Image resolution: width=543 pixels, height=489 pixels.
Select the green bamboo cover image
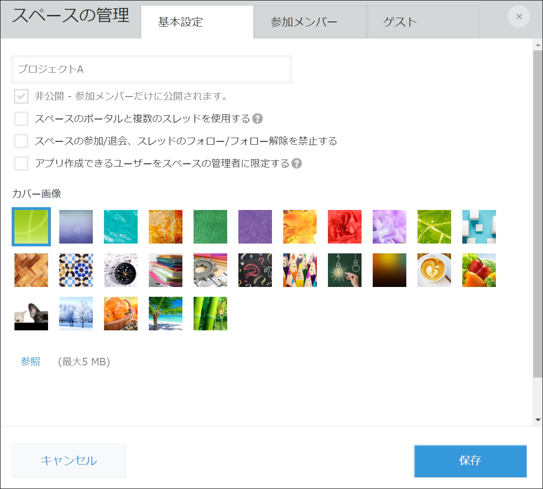[x=210, y=314]
